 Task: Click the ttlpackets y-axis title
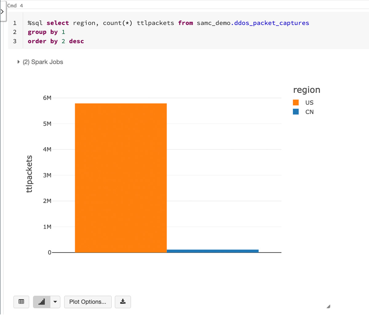[29, 174]
